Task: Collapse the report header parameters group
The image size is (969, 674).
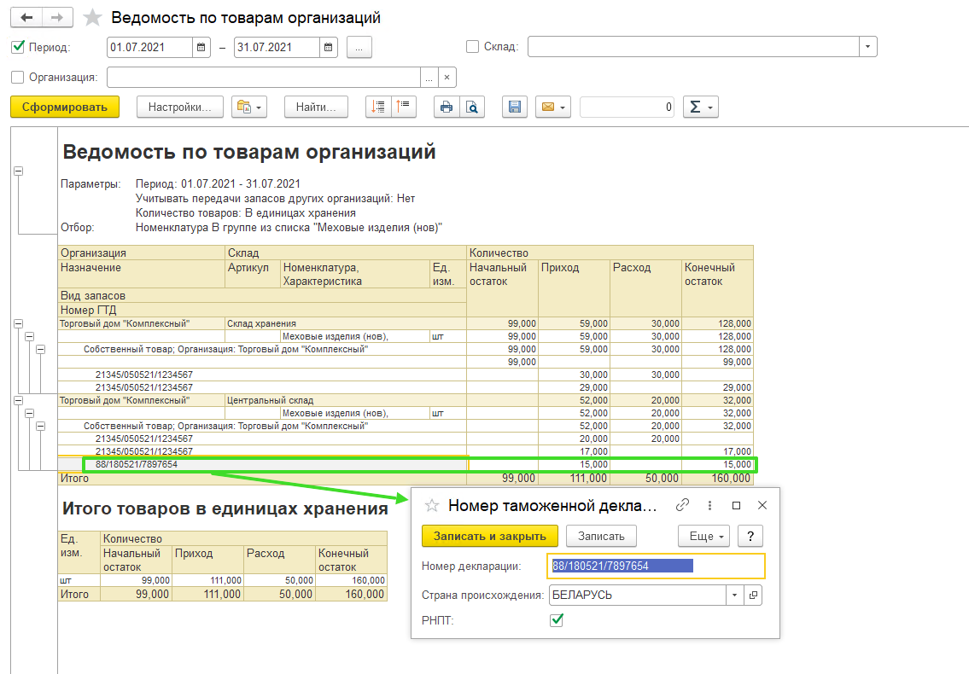Action: tap(19, 171)
